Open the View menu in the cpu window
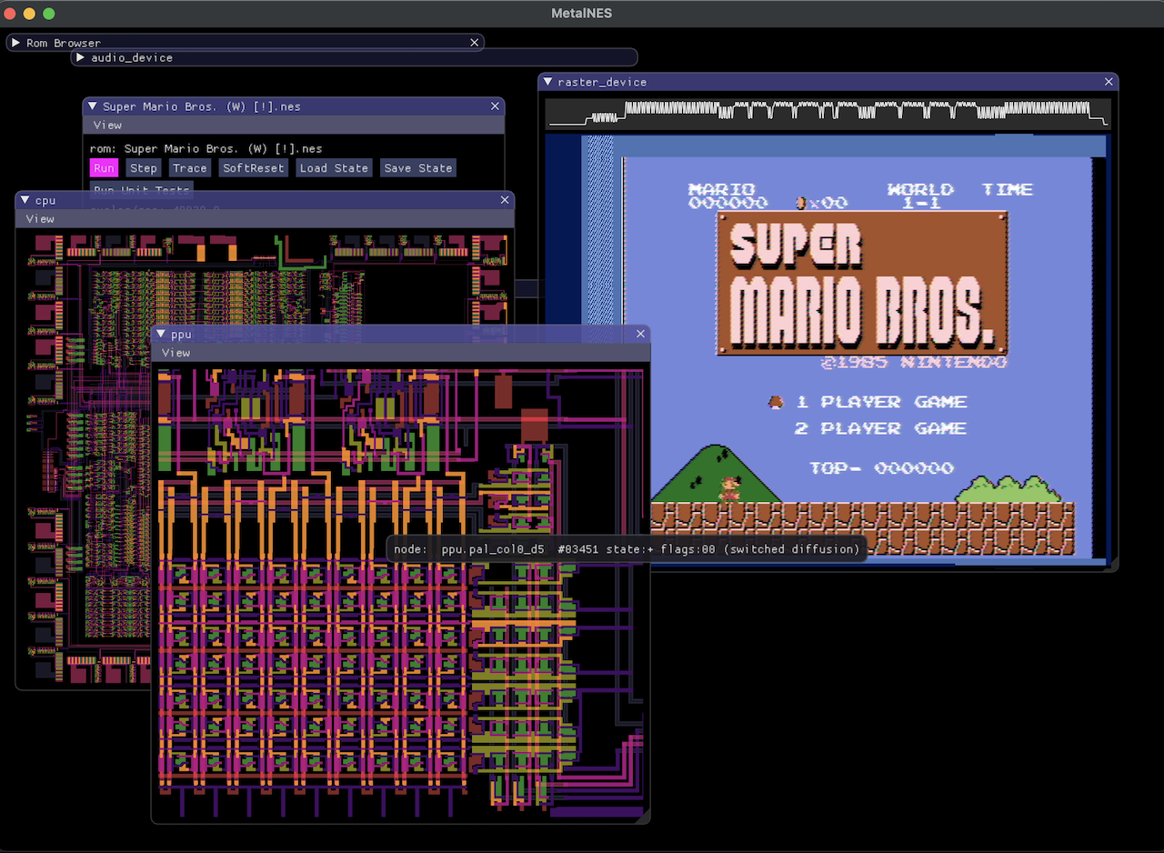The image size is (1164, 853). tap(39, 218)
